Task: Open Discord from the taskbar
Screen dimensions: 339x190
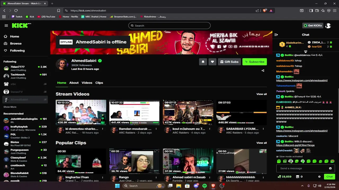Action: [x=196, y=186]
